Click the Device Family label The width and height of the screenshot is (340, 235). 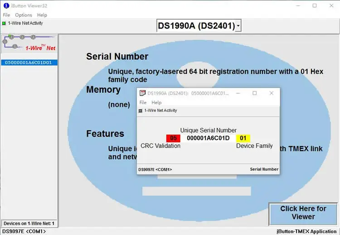point(254,146)
